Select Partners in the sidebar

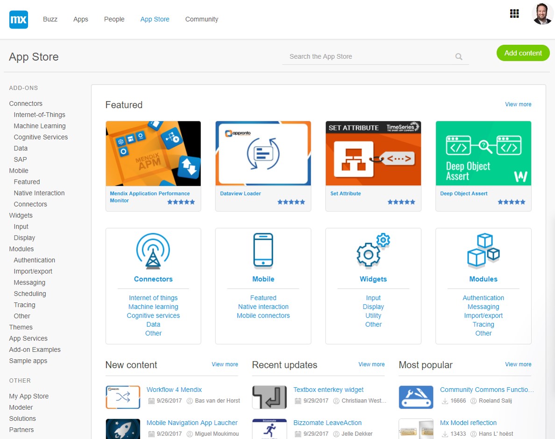click(x=21, y=430)
